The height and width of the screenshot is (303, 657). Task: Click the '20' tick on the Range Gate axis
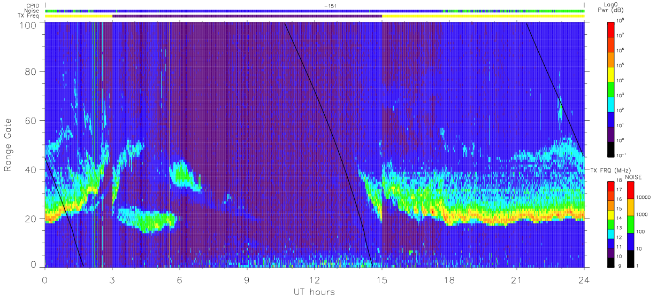point(30,219)
